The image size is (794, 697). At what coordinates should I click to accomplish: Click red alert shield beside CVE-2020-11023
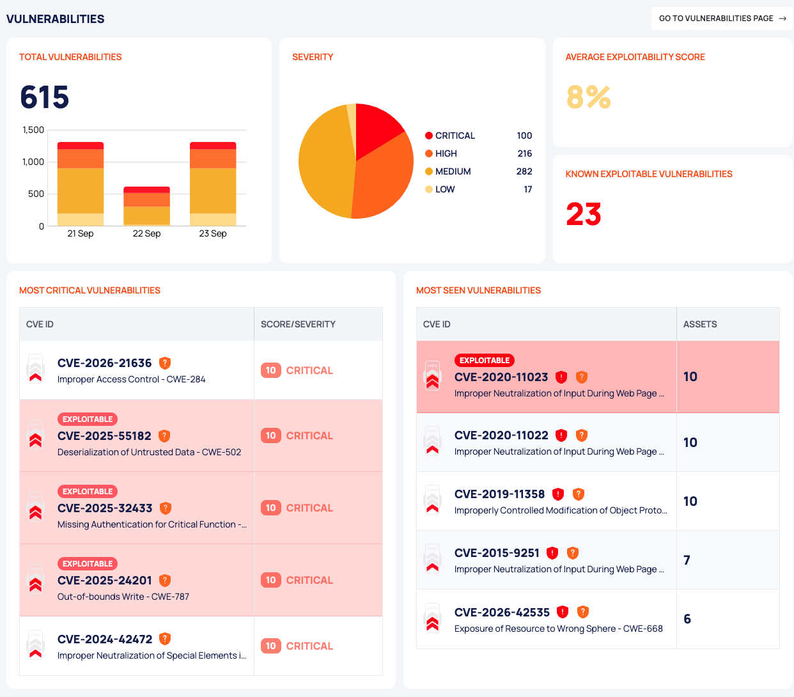click(x=561, y=377)
